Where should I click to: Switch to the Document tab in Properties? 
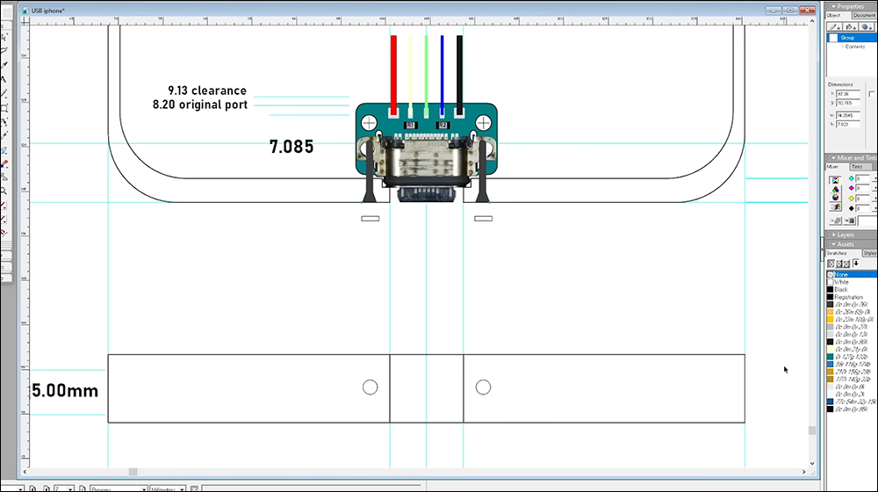864,15
